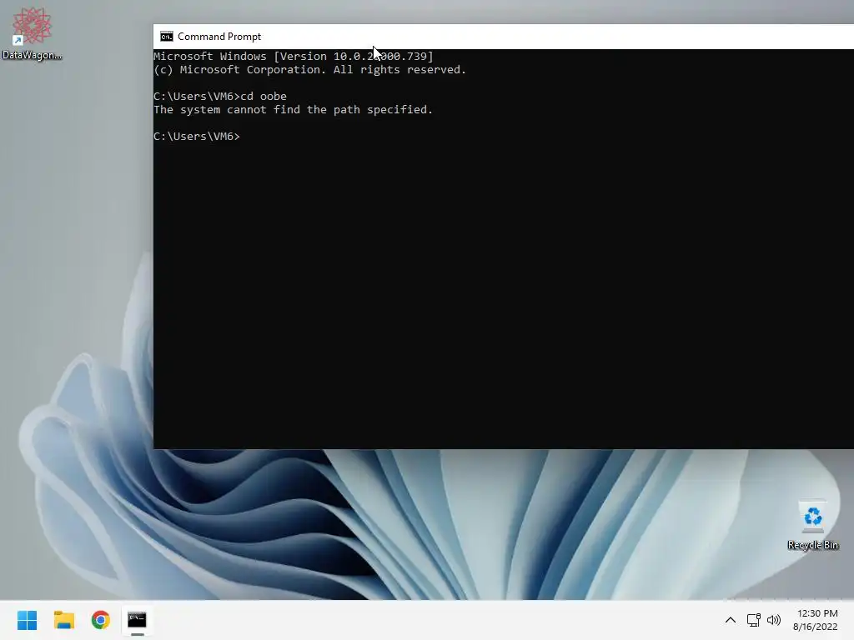
Task: Open the volume speaker tray icon
Action: click(773, 620)
